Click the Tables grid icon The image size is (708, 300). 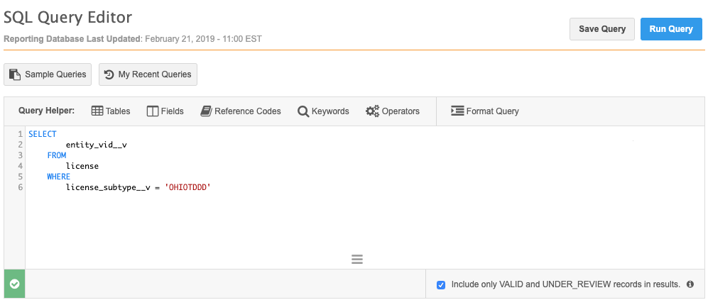[x=98, y=111]
